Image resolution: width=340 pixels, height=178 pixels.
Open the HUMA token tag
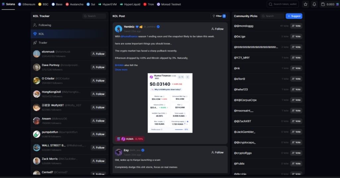click(x=130, y=139)
